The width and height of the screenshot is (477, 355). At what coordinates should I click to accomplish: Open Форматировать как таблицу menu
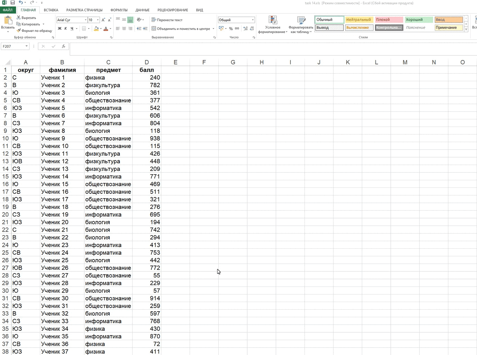pos(301,25)
